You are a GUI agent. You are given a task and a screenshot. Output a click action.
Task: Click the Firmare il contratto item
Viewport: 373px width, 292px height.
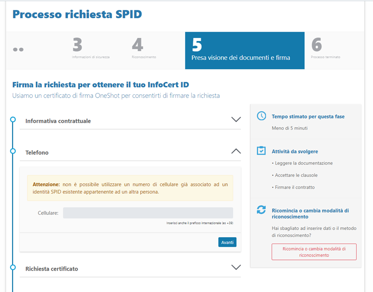pyautogui.click(x=293, y=187)
